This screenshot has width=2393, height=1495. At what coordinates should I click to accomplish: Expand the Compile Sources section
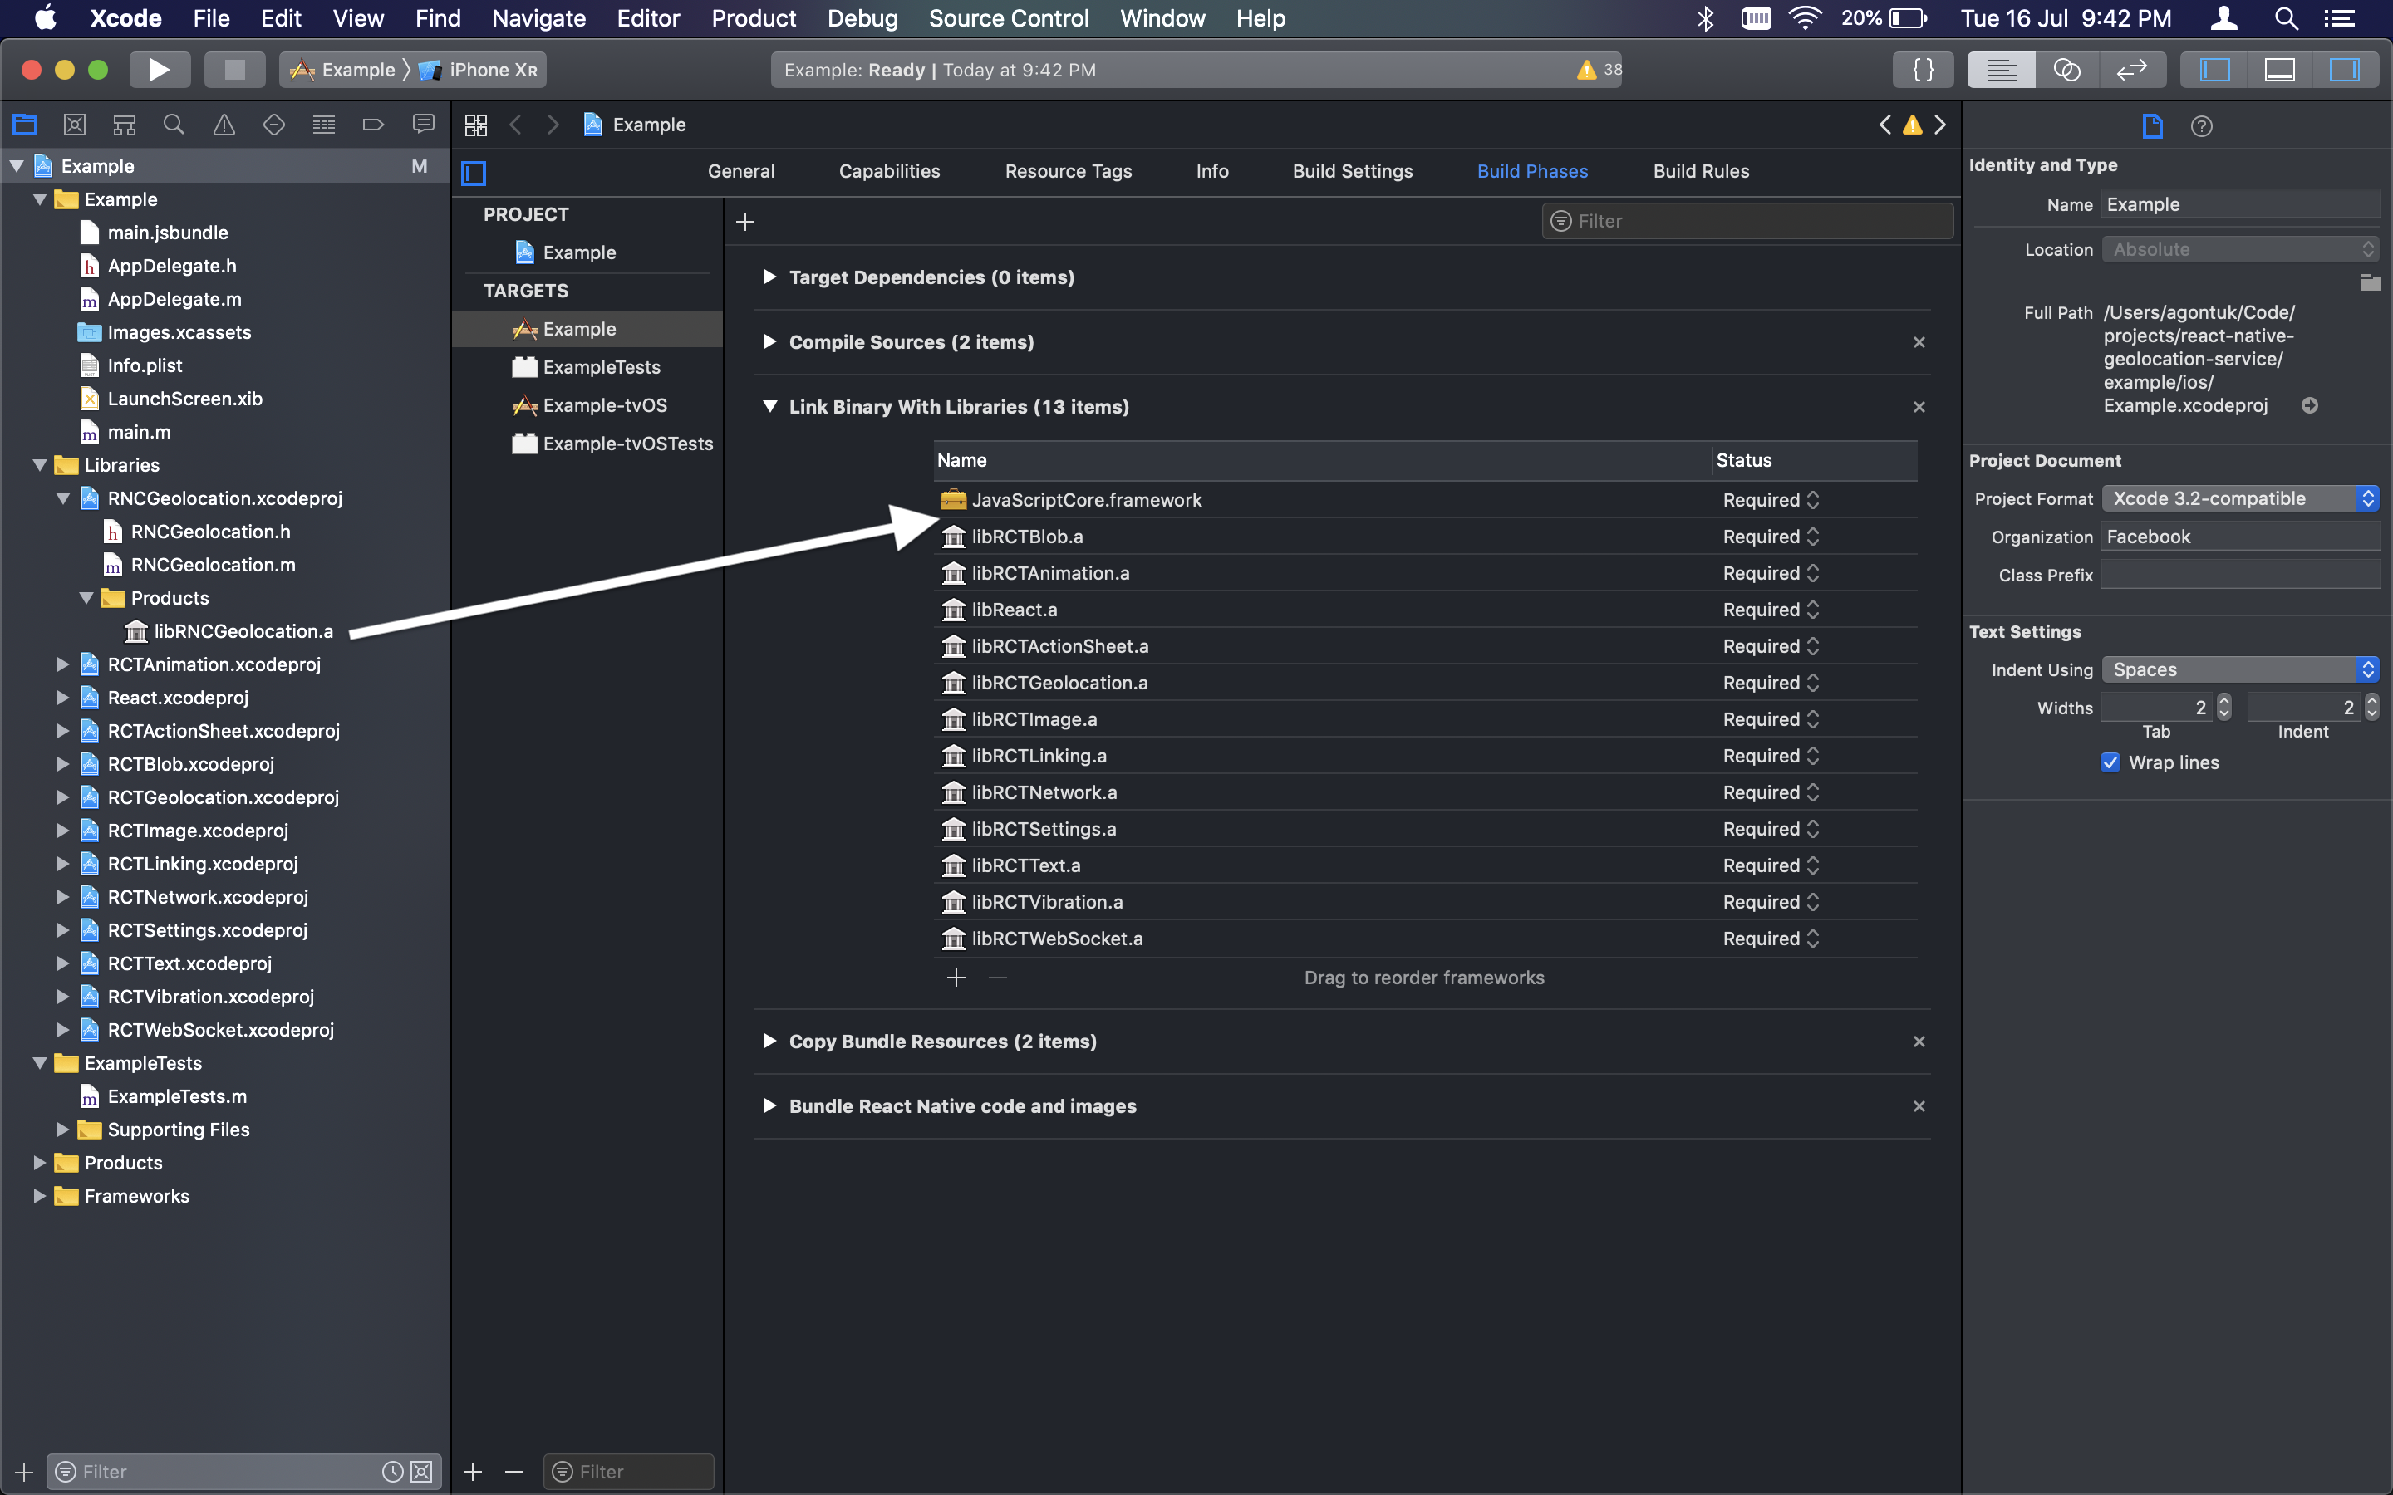coord(770,341)
